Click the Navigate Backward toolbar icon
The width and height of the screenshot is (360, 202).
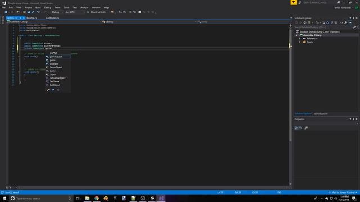pos(6,12)
